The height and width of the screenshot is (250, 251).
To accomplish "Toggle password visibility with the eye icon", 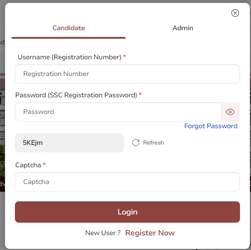I will click(x=230, y=112).
